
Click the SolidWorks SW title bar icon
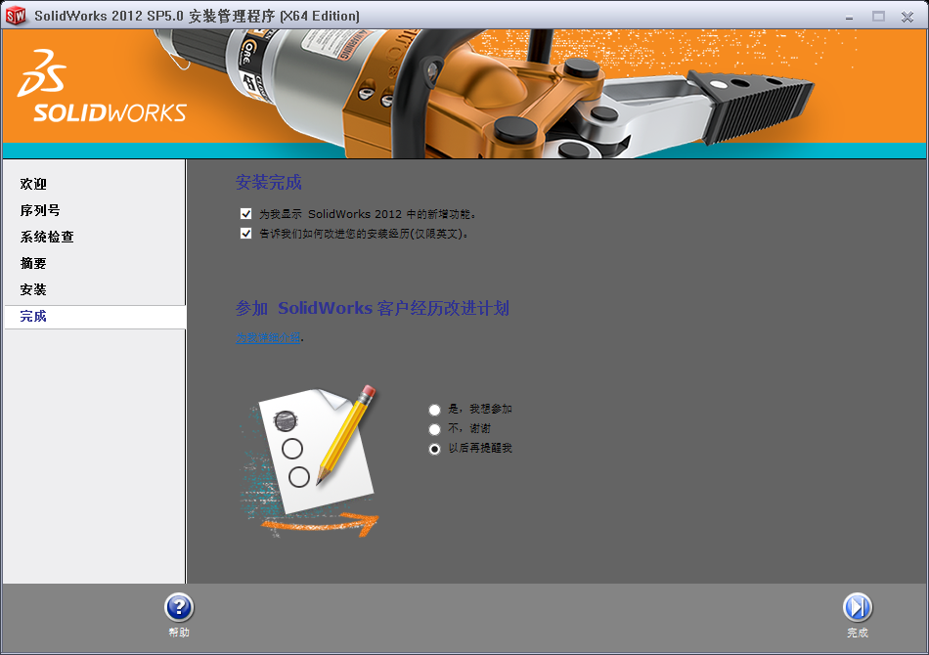tap(16, 16)
